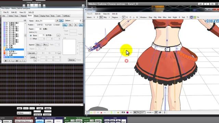Toggle the Rot bone property button

pos(65,25)
